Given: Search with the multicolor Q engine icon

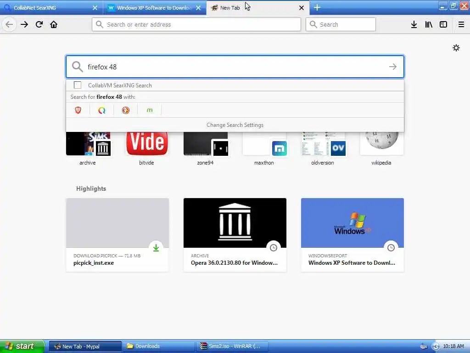Looking at the screenshot, I should click(x=101, y=110).
